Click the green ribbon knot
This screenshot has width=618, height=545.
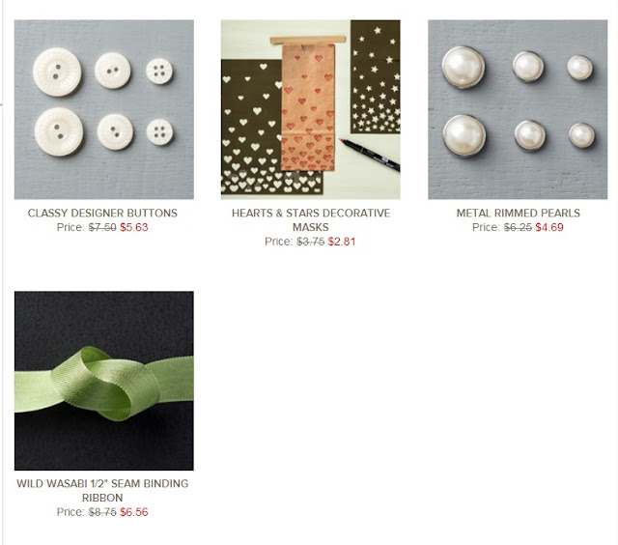(x=105, y=384)
